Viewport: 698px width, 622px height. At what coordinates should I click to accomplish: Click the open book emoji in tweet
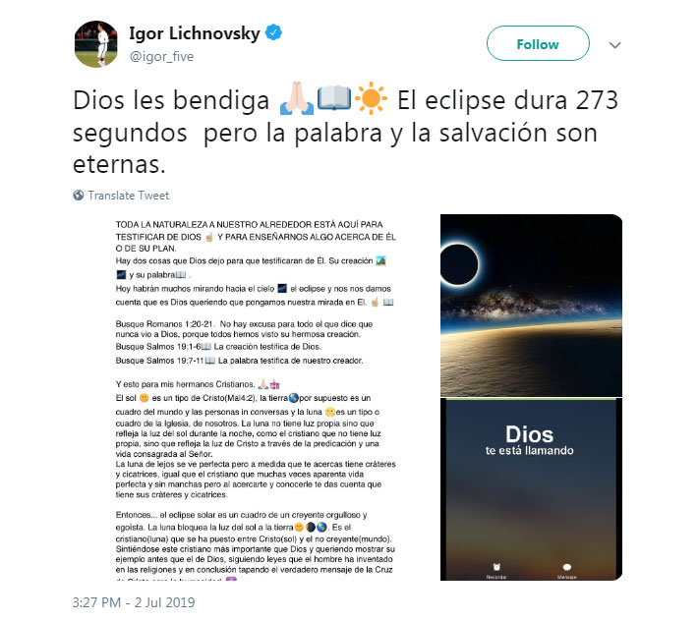coord(334,99)
